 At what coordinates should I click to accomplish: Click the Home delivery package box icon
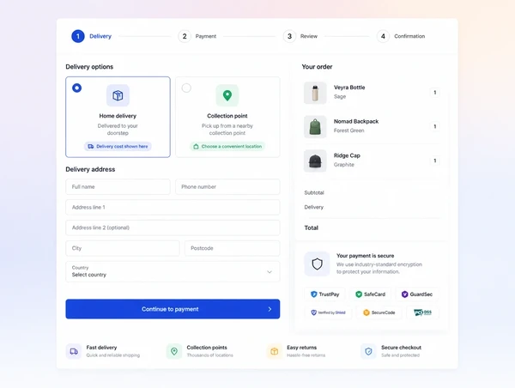click(118, 95)
